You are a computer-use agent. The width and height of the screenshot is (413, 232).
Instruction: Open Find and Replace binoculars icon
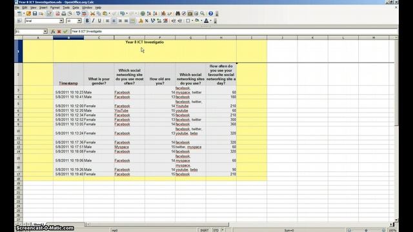tap(178, 14)
